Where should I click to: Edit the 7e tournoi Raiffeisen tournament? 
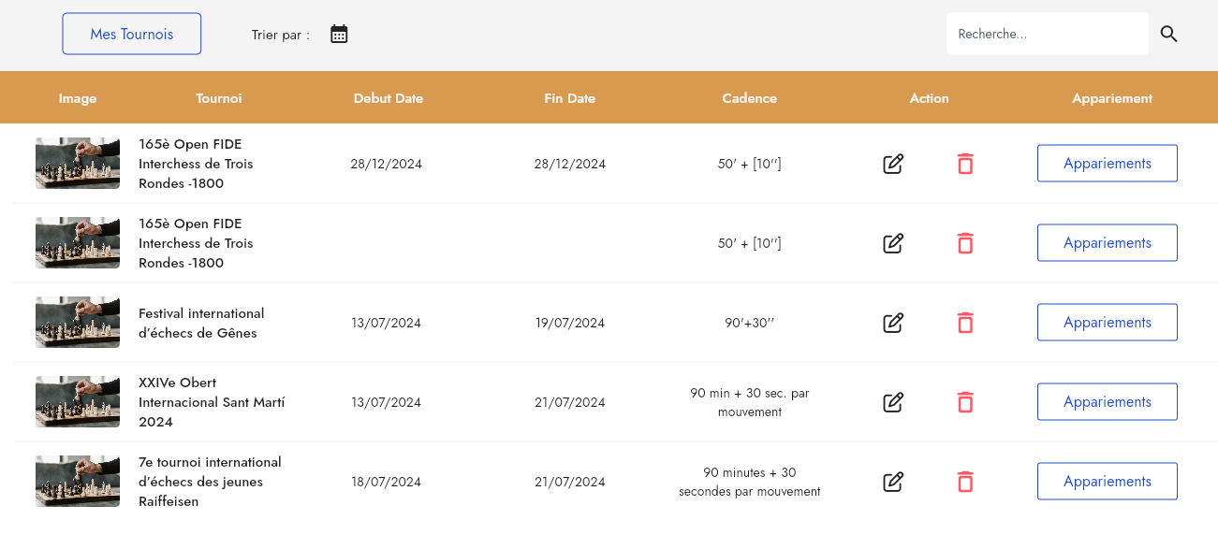(x=893, y=482)
